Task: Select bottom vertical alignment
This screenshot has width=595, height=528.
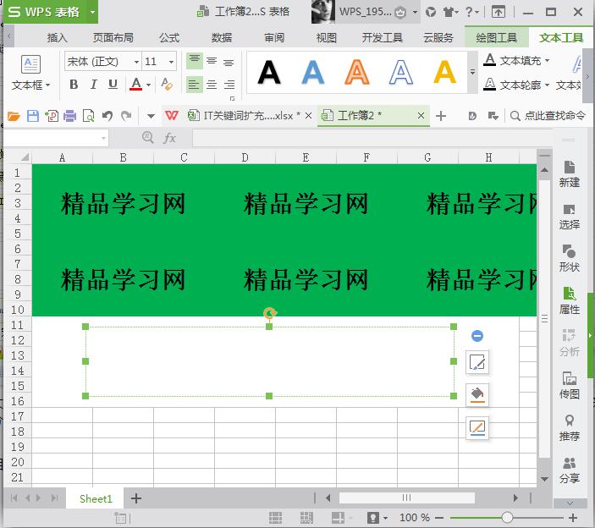Action: [x=229, y=61]
